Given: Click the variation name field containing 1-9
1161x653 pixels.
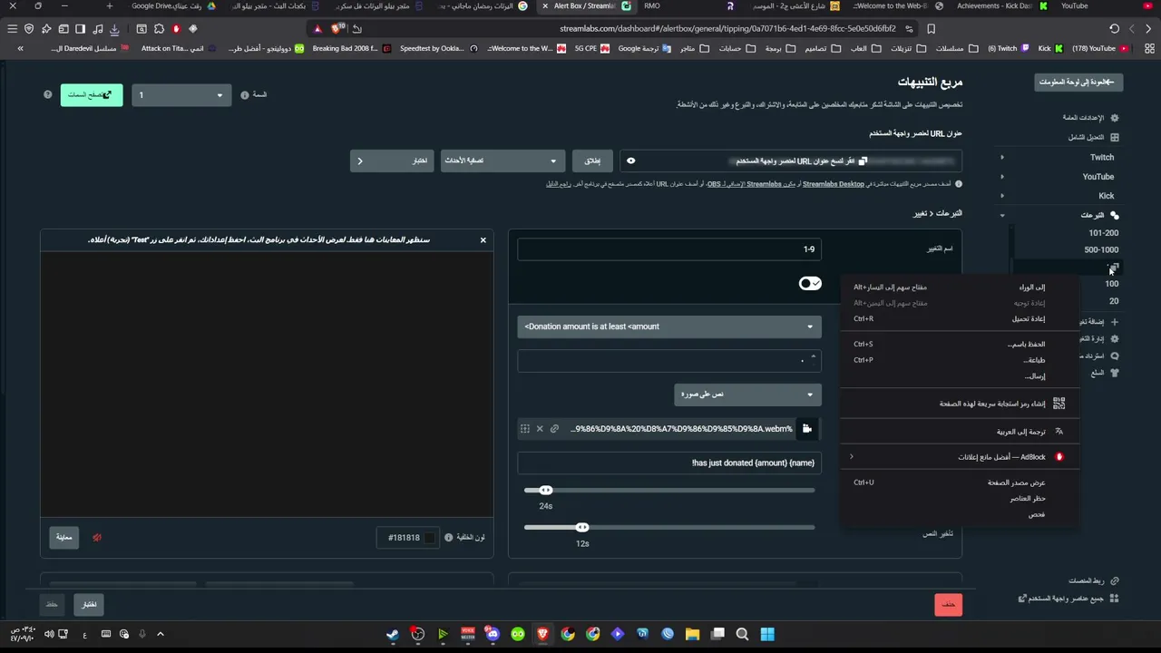Looking at the screenshot, I should [x=669, y=249].
